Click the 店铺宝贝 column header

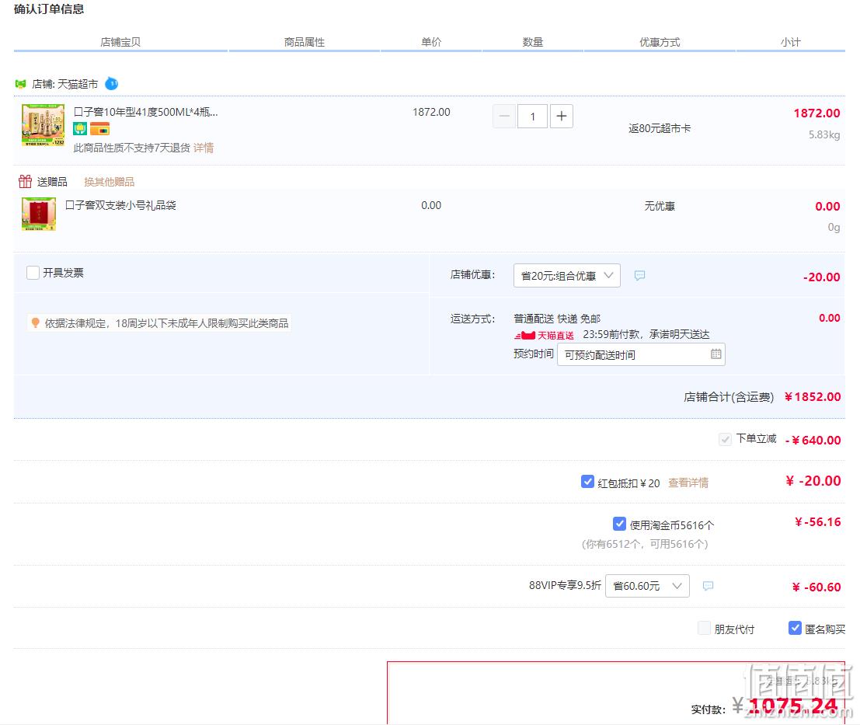[x=120, y=42]
